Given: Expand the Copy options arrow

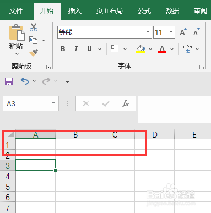Looking at the screenshot, I should pyautogui.click(x=44, y=40).
